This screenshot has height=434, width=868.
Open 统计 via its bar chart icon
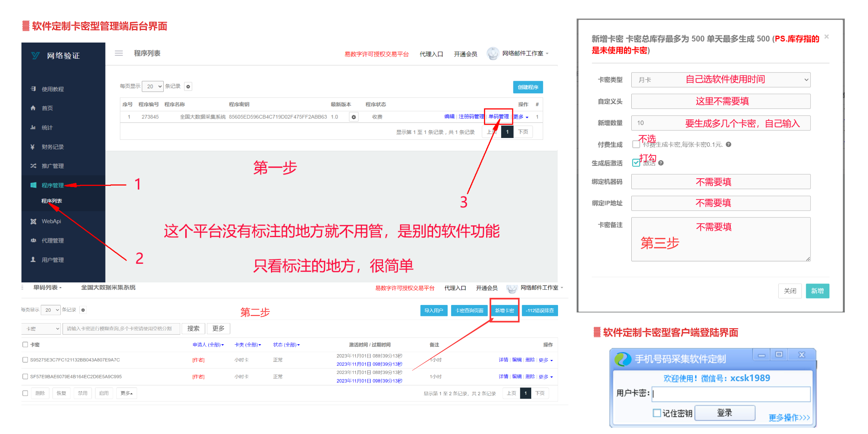[33, 127]
